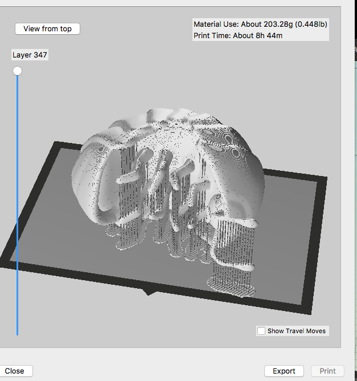Click the bottom end of the layer slider track

pyautogui.click(x=18, y=333)
